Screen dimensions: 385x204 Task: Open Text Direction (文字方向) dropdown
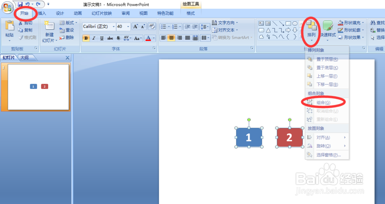[x=225, y=23]
